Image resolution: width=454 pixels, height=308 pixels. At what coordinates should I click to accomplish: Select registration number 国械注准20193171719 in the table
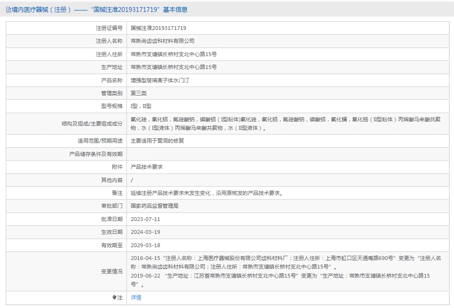[x=158, y=28]
